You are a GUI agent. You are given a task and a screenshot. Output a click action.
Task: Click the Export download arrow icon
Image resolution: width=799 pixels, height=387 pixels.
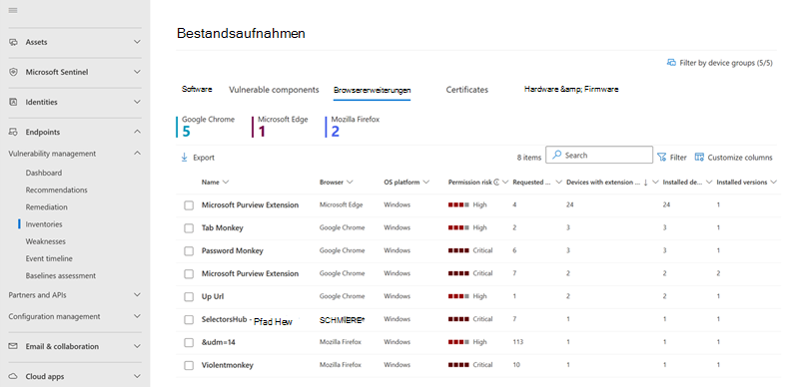pos(184,158)
